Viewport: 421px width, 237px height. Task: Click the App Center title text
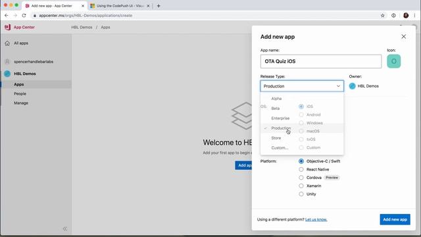tap(24, 27)
